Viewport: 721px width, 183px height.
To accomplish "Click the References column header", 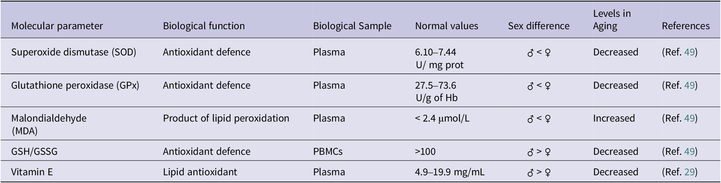I will click(686, 26).
